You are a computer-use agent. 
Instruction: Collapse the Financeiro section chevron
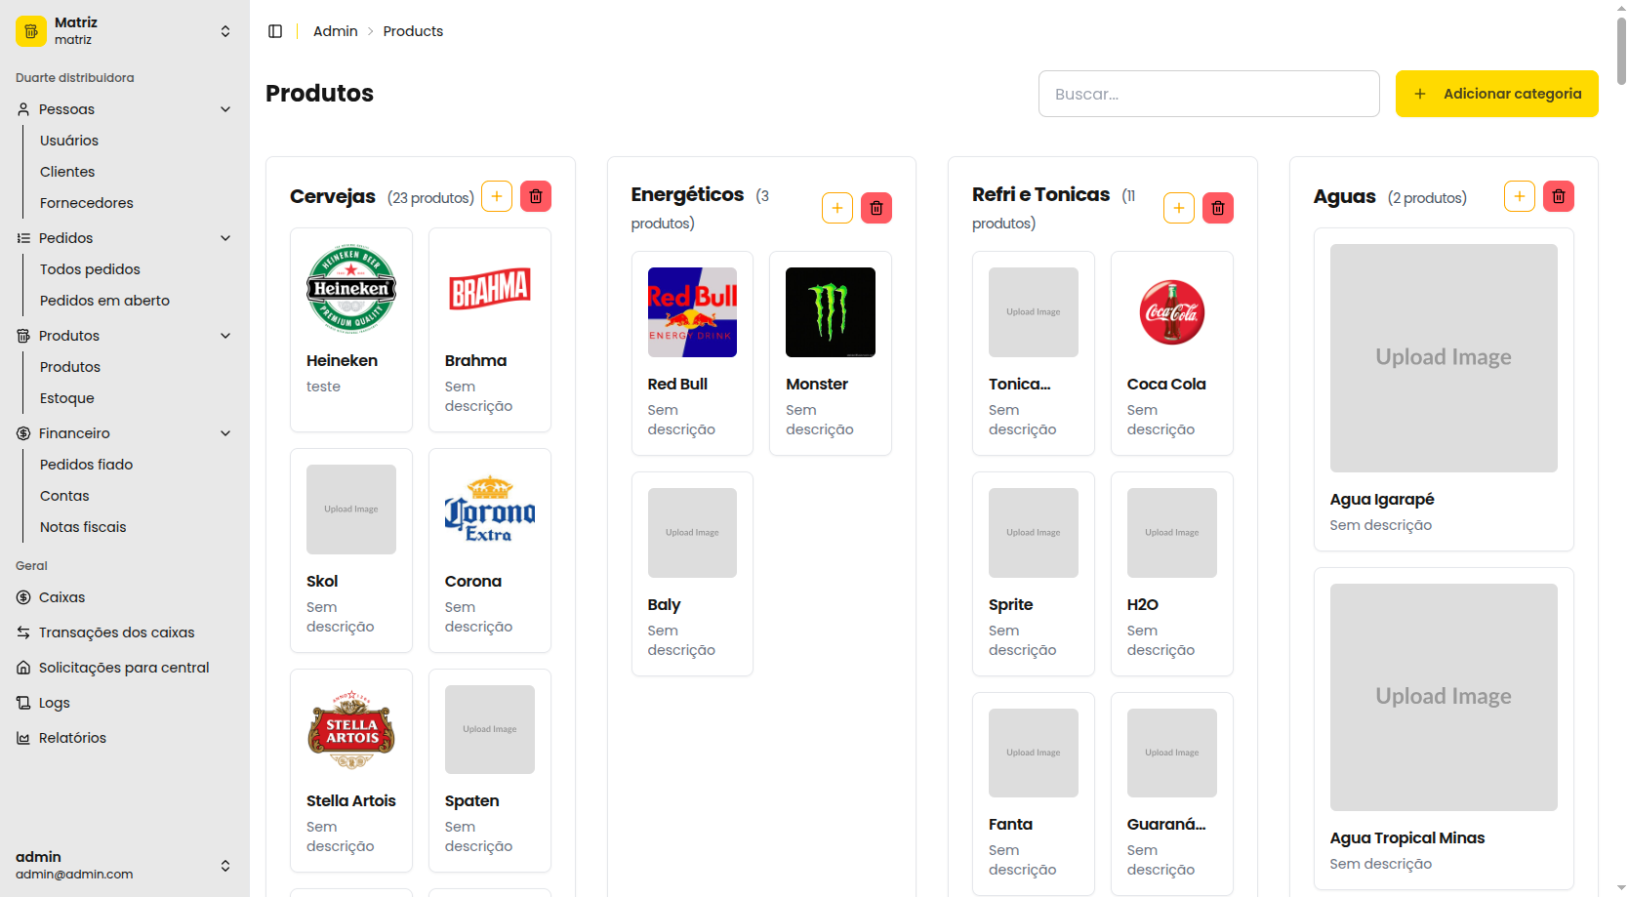pyautogui.click(x=225, y=433)
